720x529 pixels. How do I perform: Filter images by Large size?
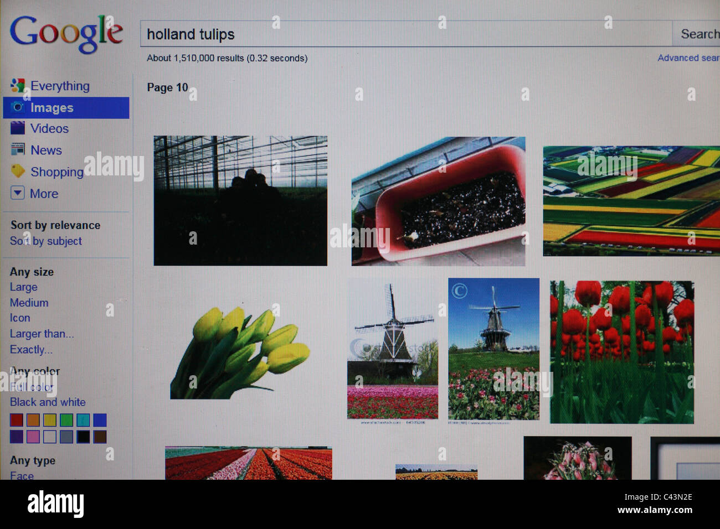pyautogui.click(x=24, y=287)
